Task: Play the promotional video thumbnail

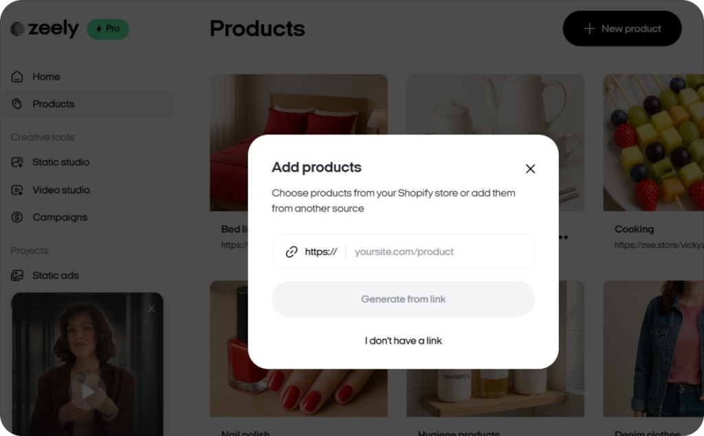Action: pos(87,392)
